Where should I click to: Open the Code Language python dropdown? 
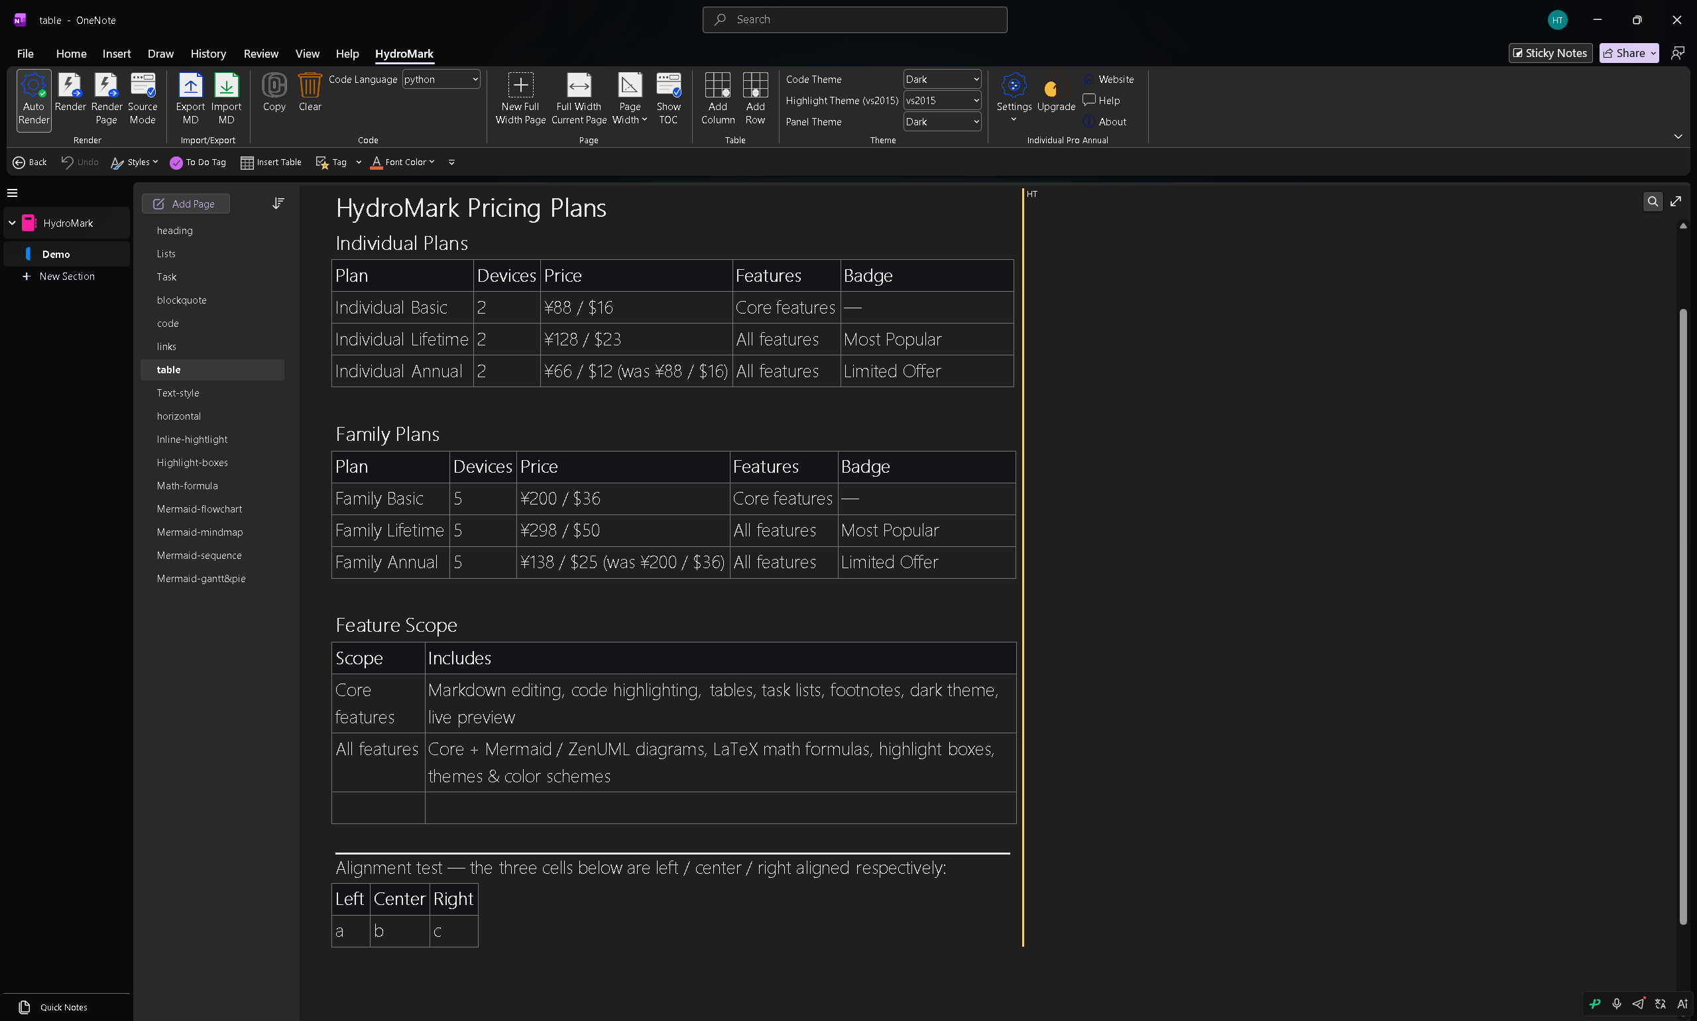(x=441, y=79)
